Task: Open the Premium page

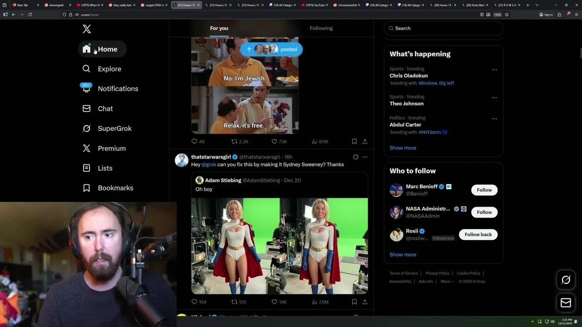Action: tap(104, 149)
